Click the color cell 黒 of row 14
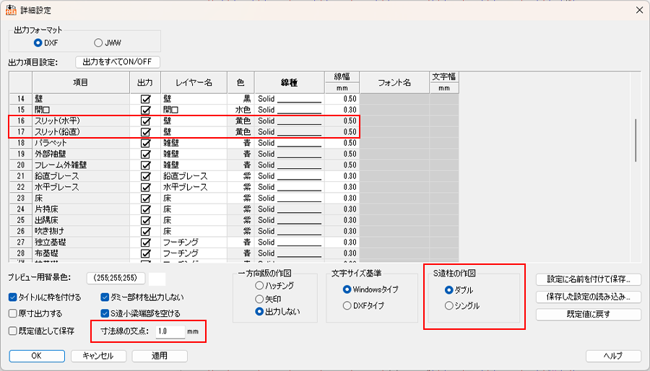The width and height of the screenshot is (650, 371). [x=240, y=99]
